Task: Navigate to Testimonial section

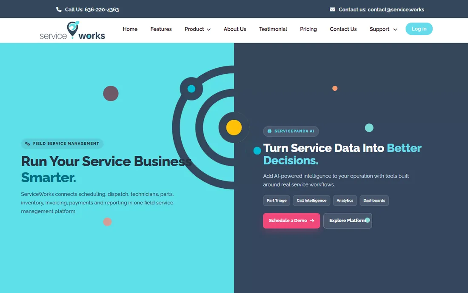Action: pos(273,29)
